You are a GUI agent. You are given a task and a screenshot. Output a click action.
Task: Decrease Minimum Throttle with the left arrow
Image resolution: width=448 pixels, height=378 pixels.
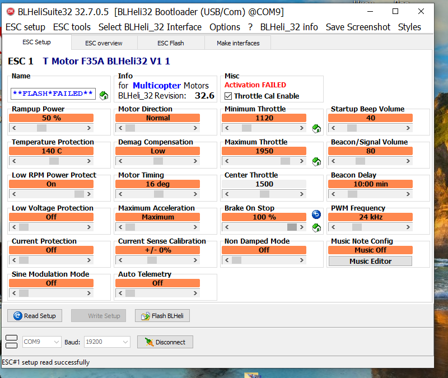tap(227, 128)
